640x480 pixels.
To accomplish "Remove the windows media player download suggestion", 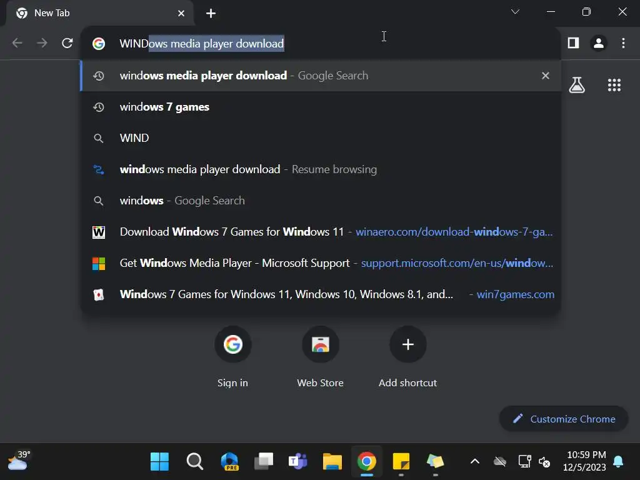I will (545, 76).
